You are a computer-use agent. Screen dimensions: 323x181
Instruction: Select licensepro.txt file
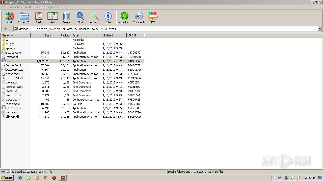click(14, 87)
